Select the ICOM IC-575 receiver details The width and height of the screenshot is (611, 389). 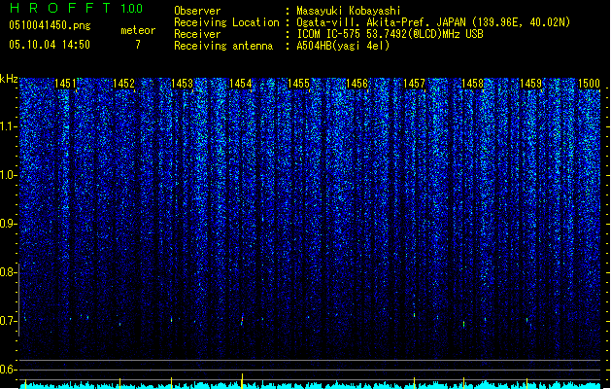coord(390,34)
